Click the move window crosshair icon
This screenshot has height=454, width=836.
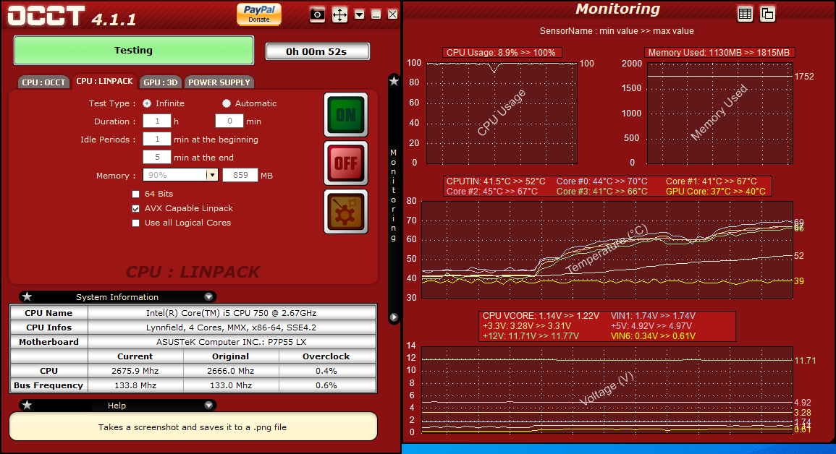(x=339, y=14)
